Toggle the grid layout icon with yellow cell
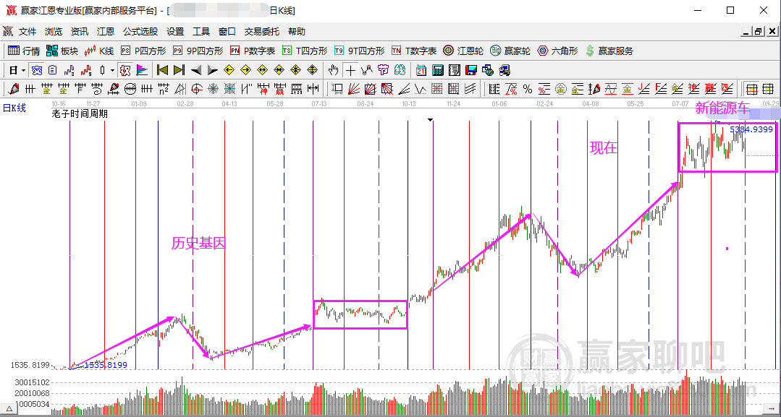 point(751,89)
